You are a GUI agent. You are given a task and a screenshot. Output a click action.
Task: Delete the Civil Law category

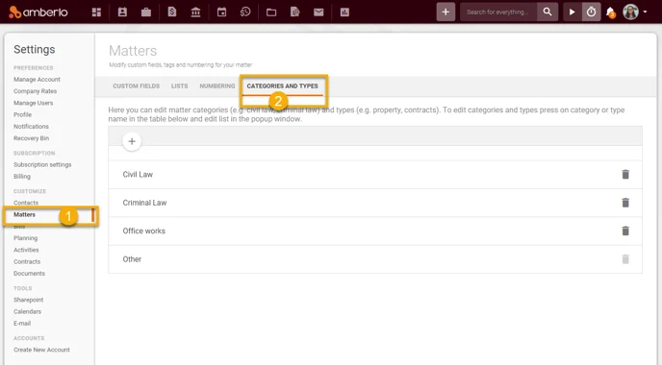click(x=625, y=174)
